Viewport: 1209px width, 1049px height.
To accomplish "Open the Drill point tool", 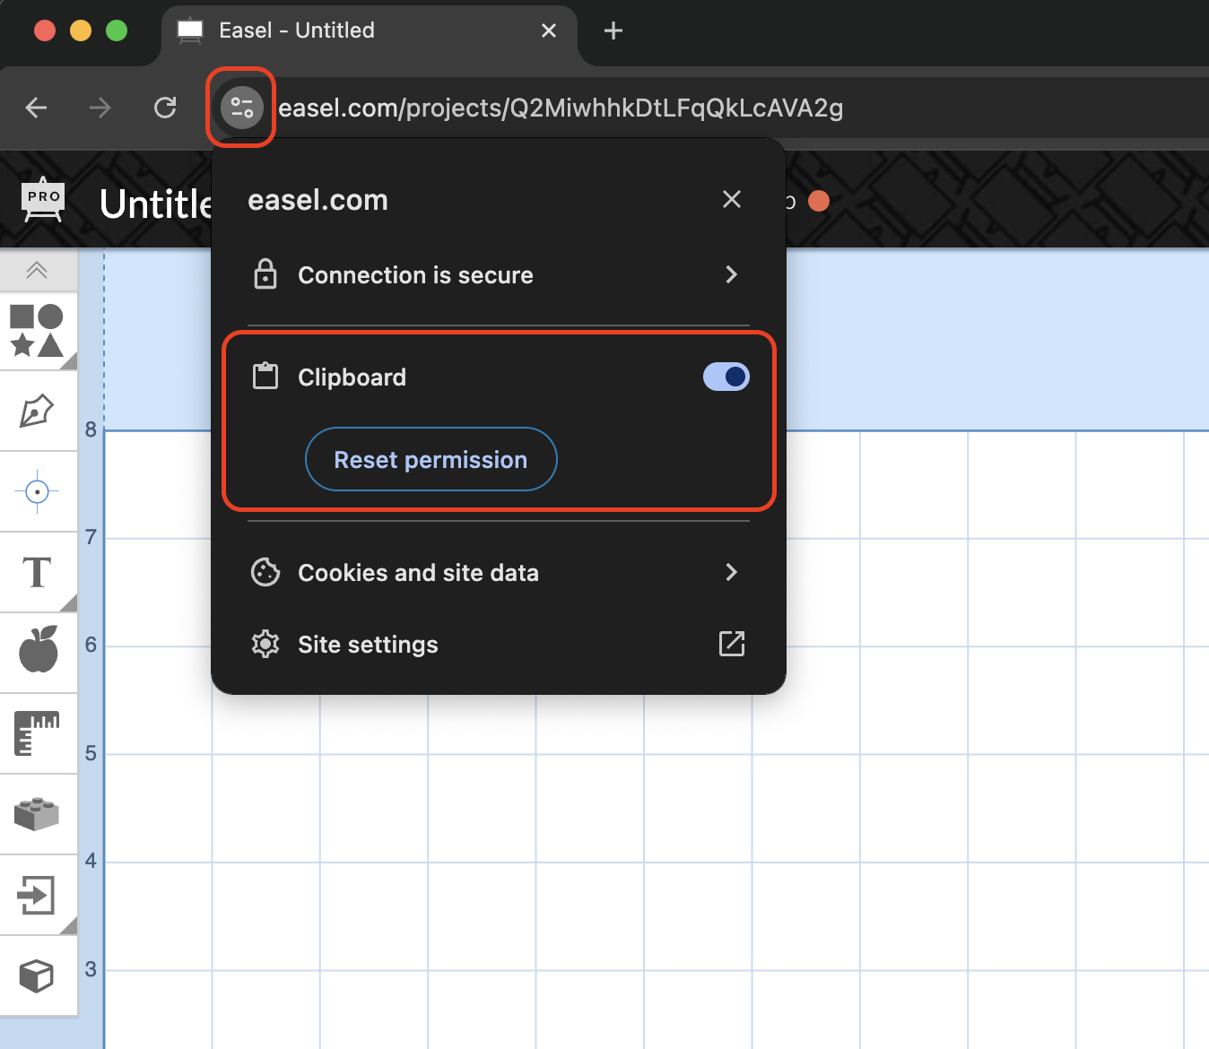I will pyautogui.click(x=38, y=491).
